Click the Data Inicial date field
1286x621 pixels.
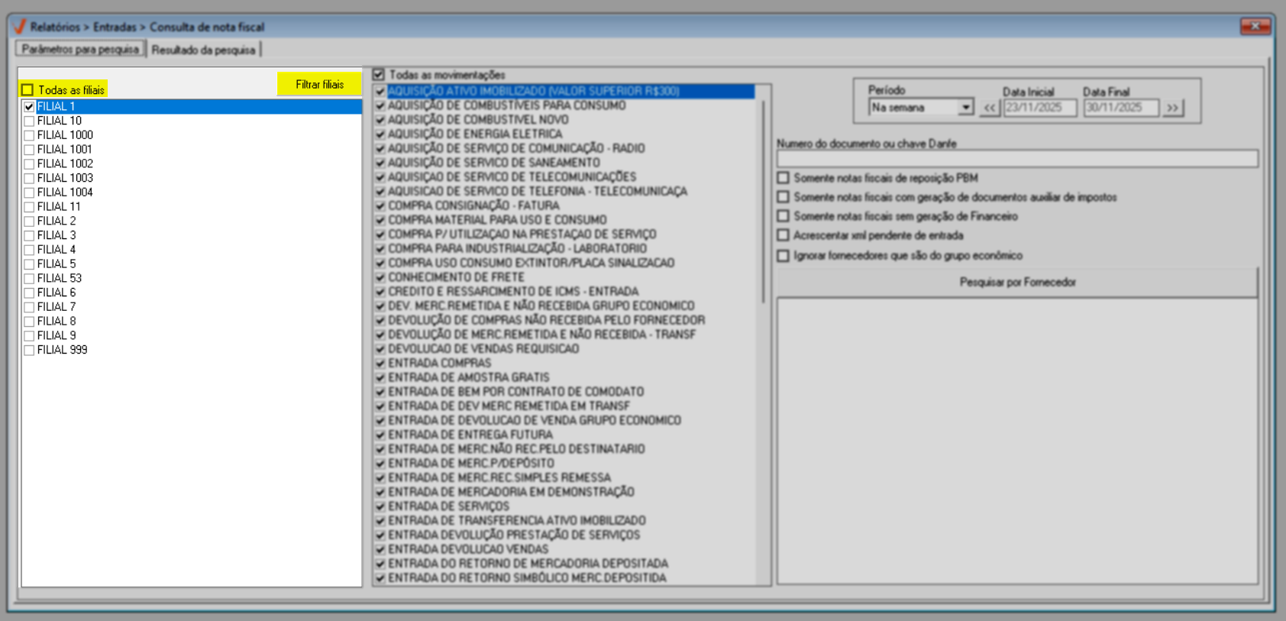[1040, 108]
